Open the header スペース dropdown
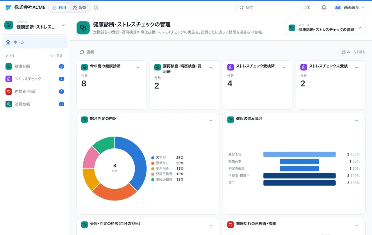 [325, 28]
